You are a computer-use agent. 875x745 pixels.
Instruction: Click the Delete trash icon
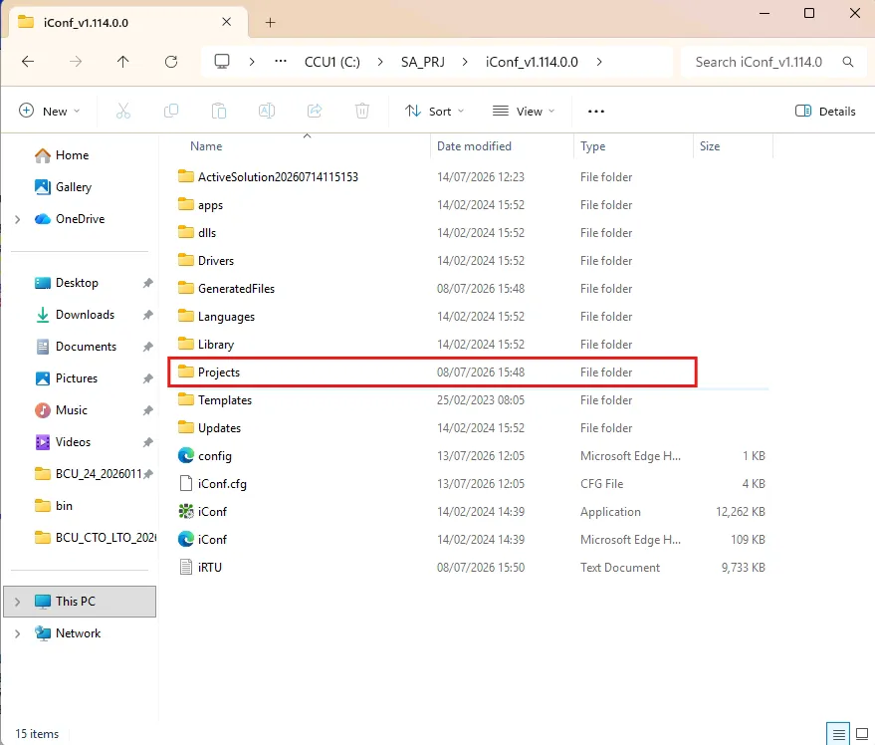362,112
